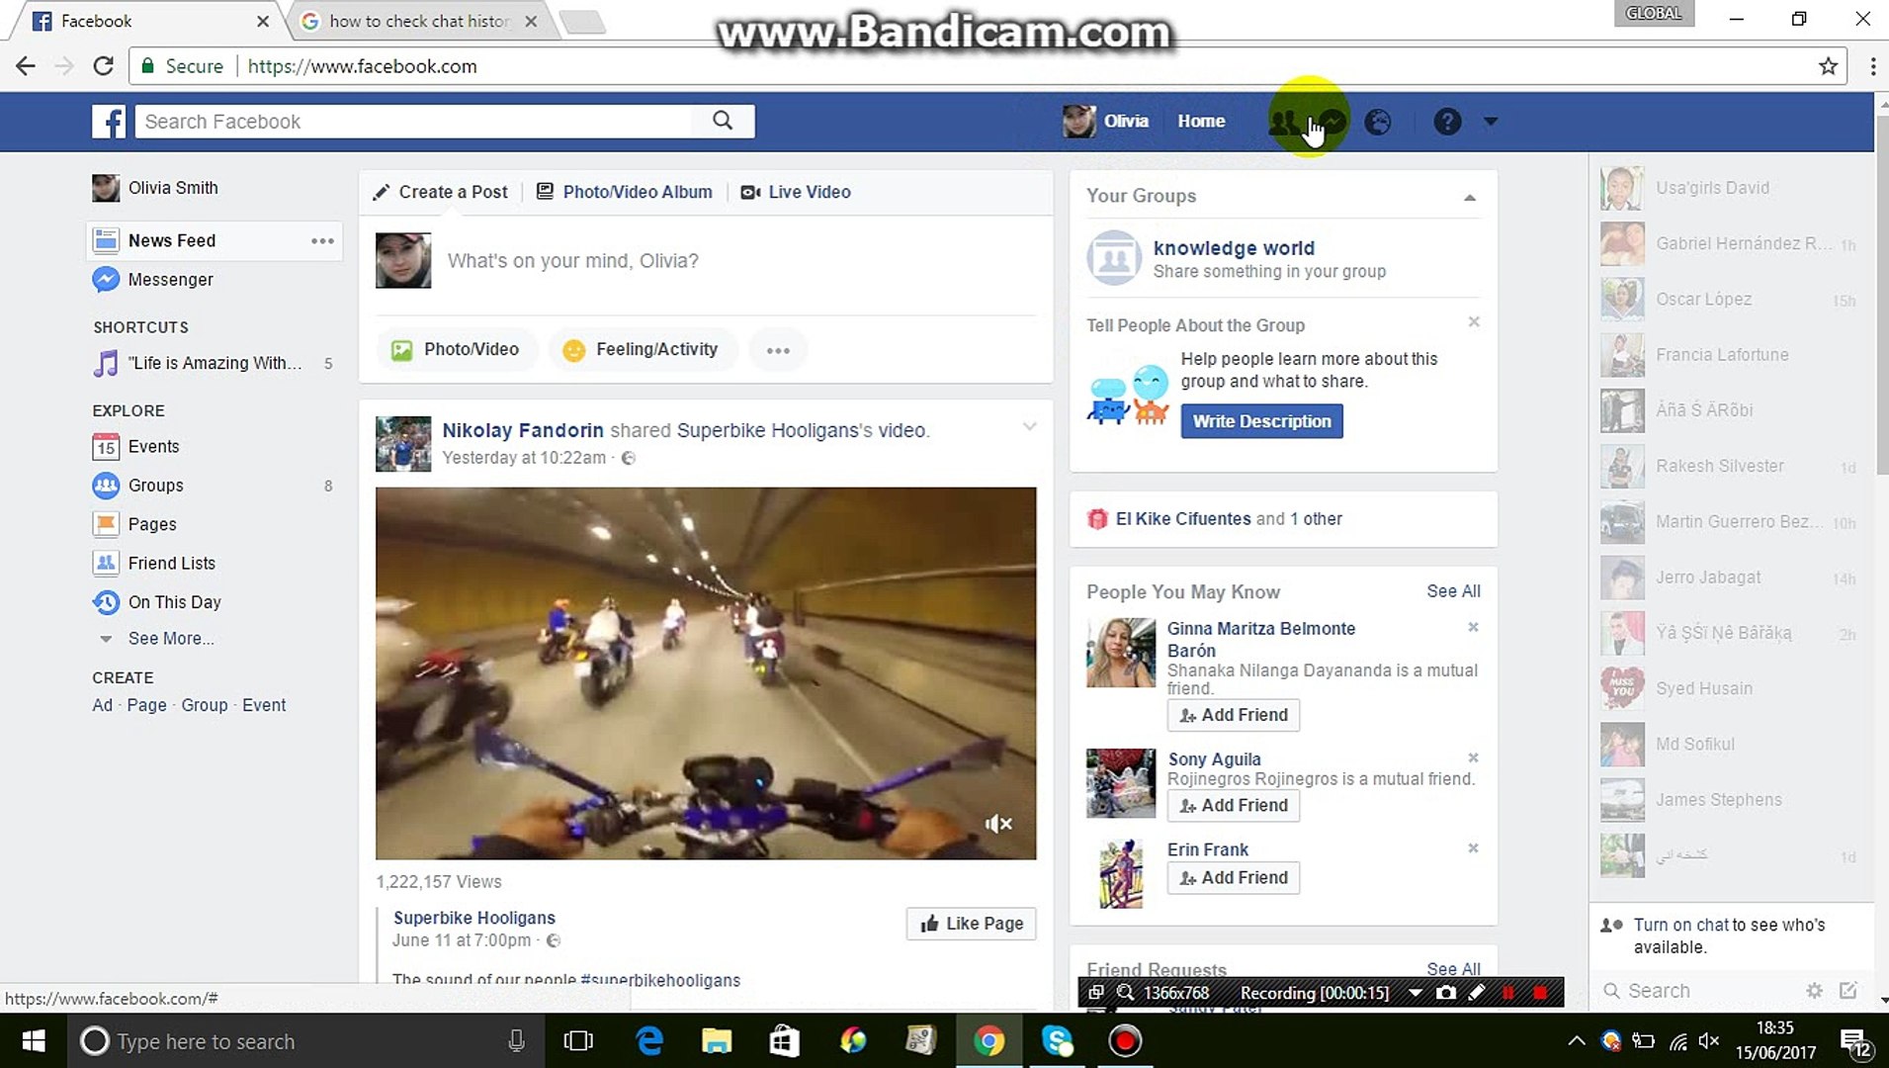The width and height of the screenshot is (1889, 1068).
Task: Open the Feeling/Activity selector
Action: (x=642, y=349)
